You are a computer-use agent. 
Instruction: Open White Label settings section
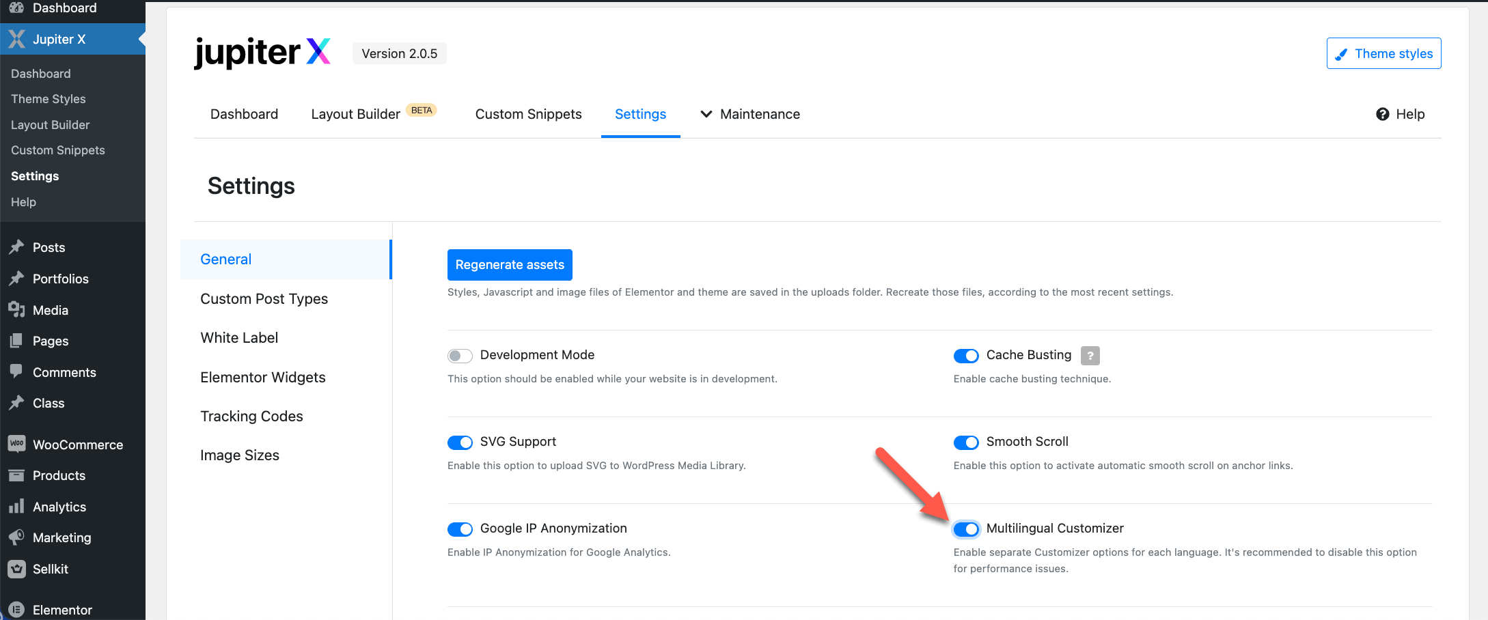[x=239, y=338]
